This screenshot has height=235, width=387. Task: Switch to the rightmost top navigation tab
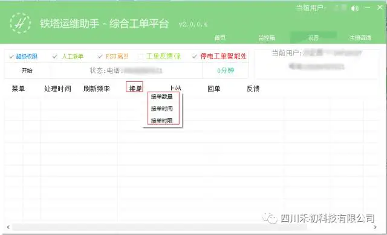tap(360, 37)
